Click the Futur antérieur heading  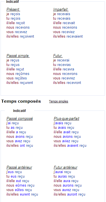tap(65, 167)
